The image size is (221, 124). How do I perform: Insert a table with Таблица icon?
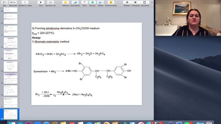(x=65, y=2)
